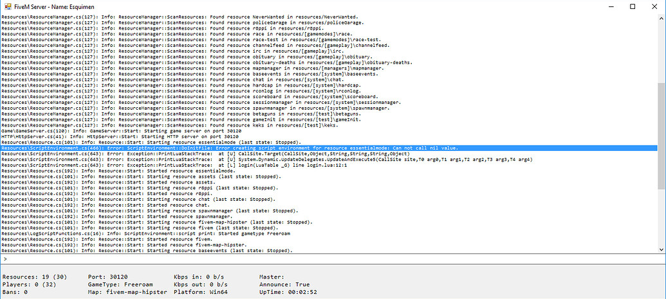Select the log line 'Found resource sessionmanager'
Screen dimensions: 666x299
click(201, 103)
